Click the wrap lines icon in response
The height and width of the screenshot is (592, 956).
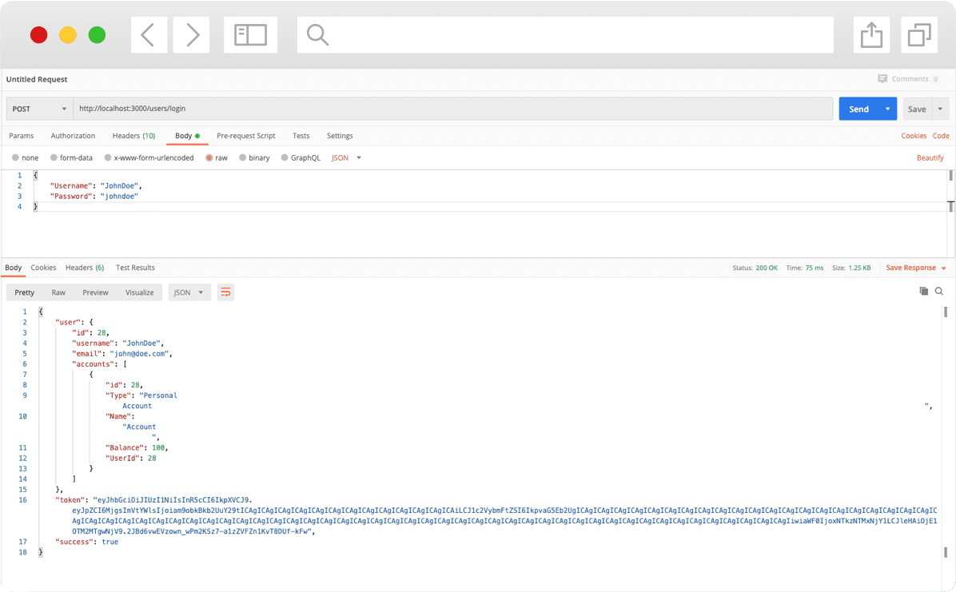click(x=225, y=292)
